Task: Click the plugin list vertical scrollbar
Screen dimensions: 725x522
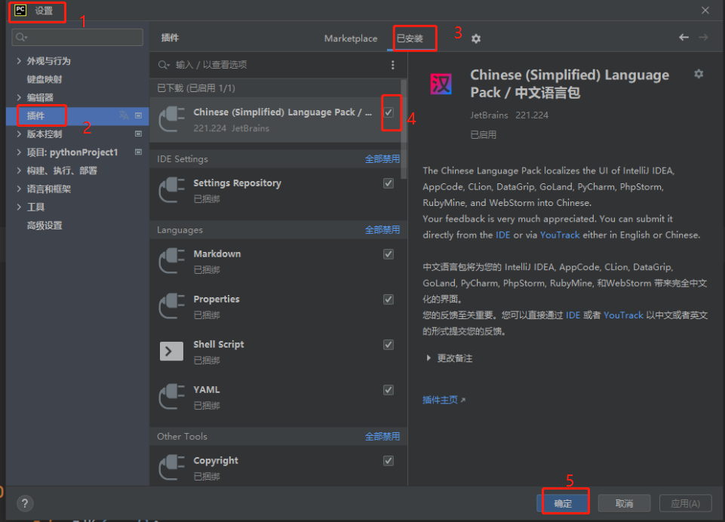Action: point(404,130)
